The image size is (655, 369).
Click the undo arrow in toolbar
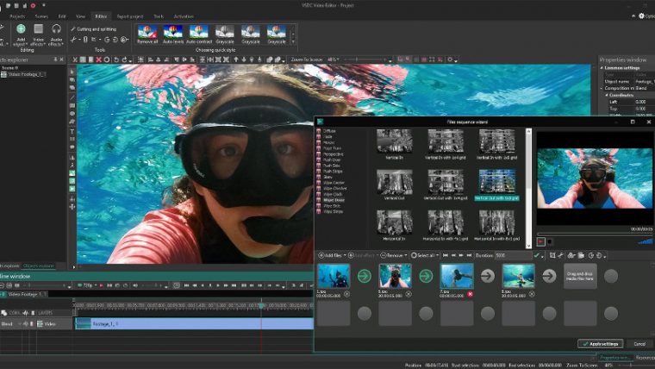(116, 59)
